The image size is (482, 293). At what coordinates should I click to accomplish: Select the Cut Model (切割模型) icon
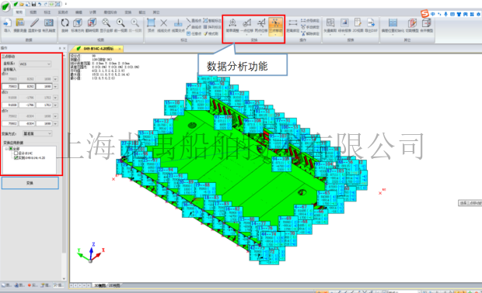(x=412, y=25)
